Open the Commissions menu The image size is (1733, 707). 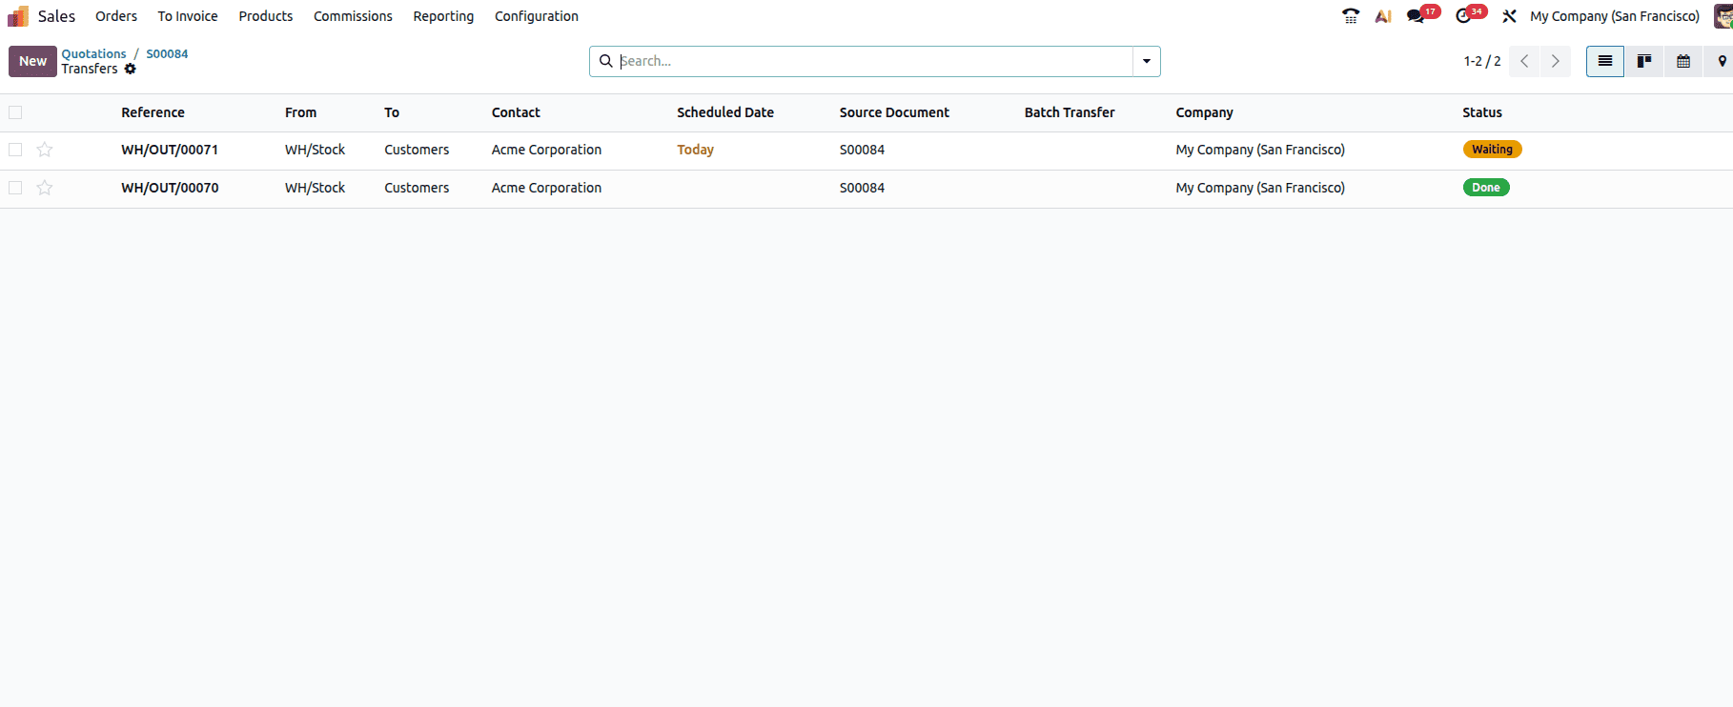pyautogui.click(x=353, y=16)
